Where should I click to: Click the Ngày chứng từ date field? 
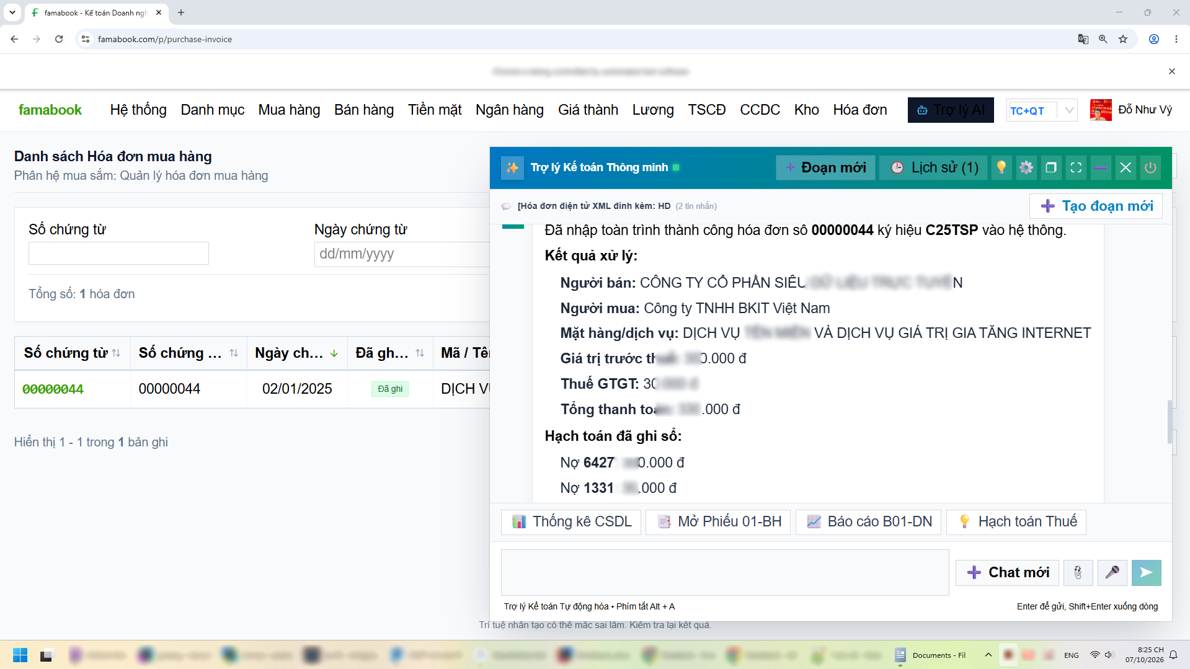point(402,254)
